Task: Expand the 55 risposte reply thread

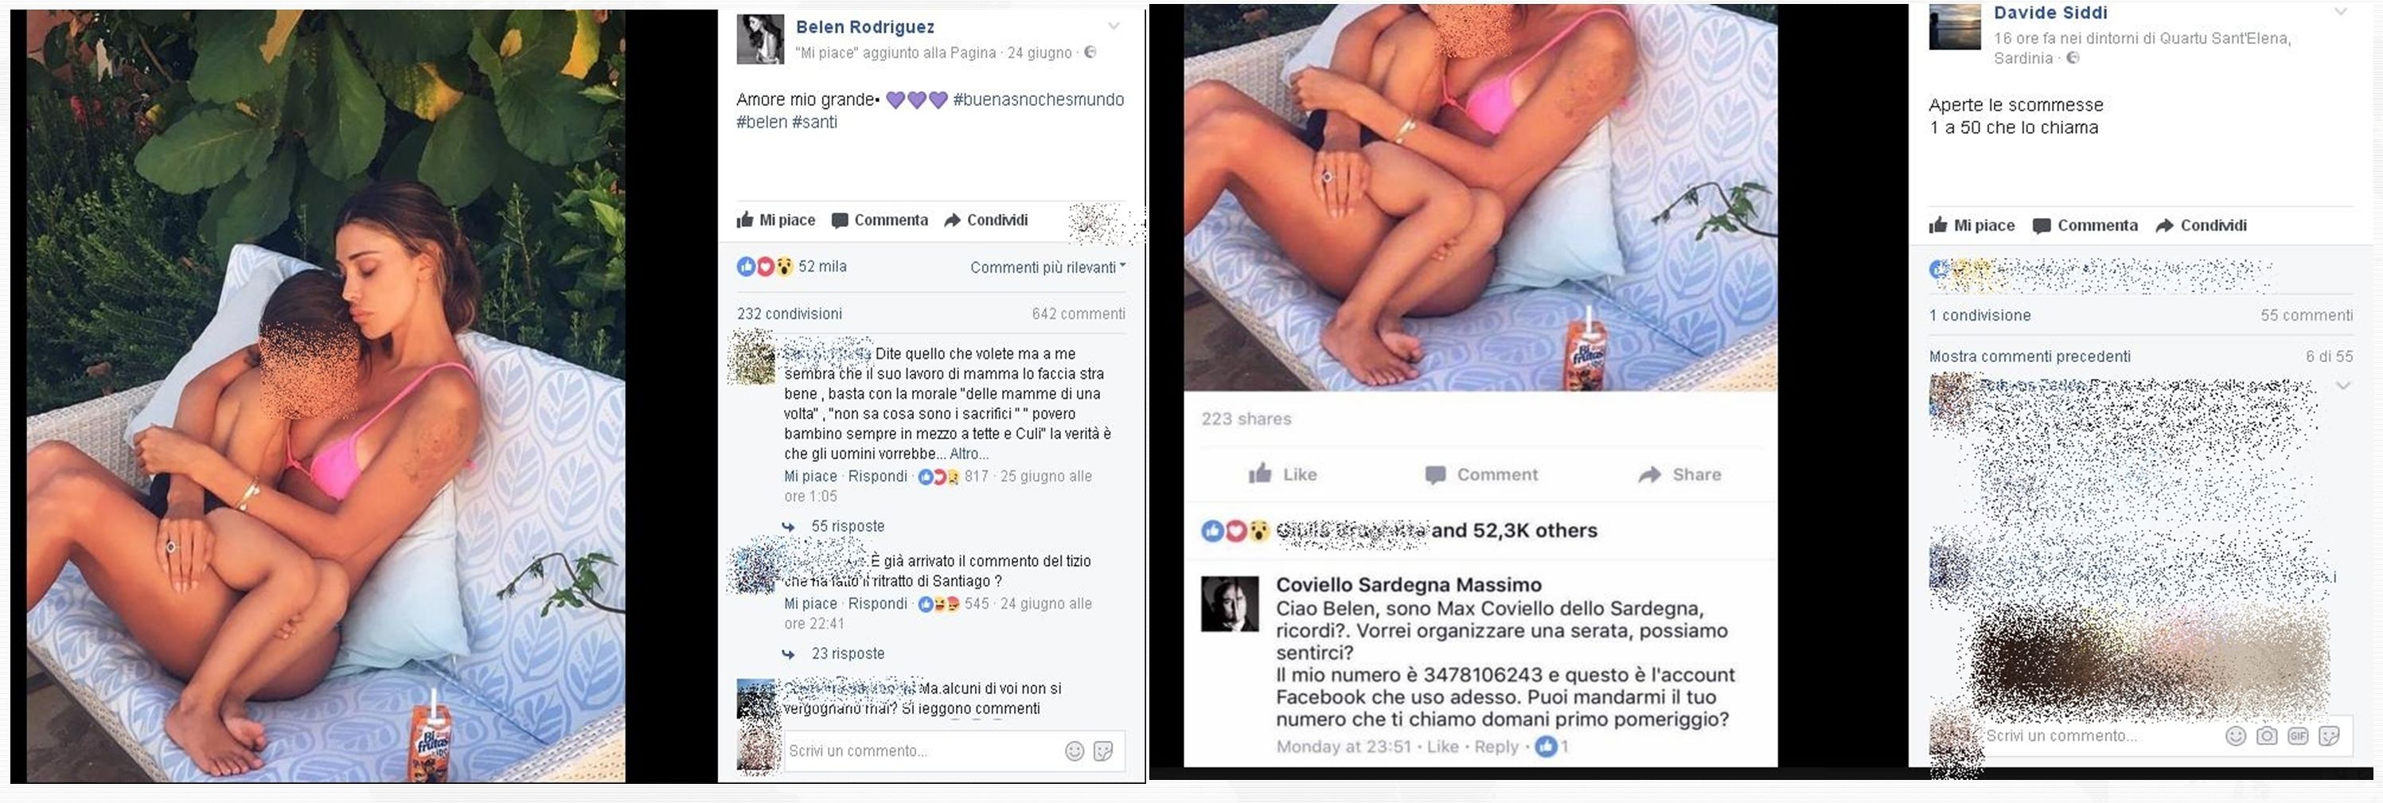Action: (848, 526)
